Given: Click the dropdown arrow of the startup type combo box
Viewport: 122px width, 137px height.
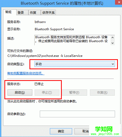Looking at the screenshot, I should click(x=113, y=64).
